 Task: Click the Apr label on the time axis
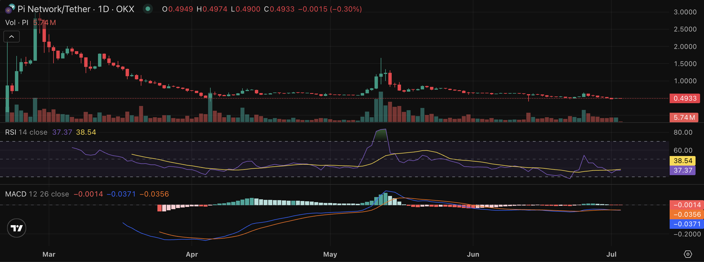tap(192, 254)
